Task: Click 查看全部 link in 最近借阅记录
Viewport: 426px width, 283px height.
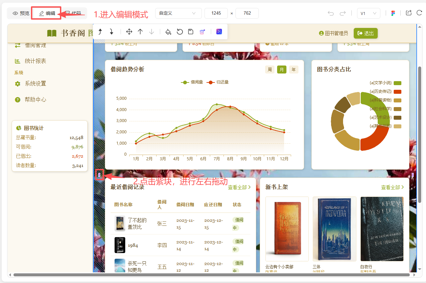Action: coord(239,187)
